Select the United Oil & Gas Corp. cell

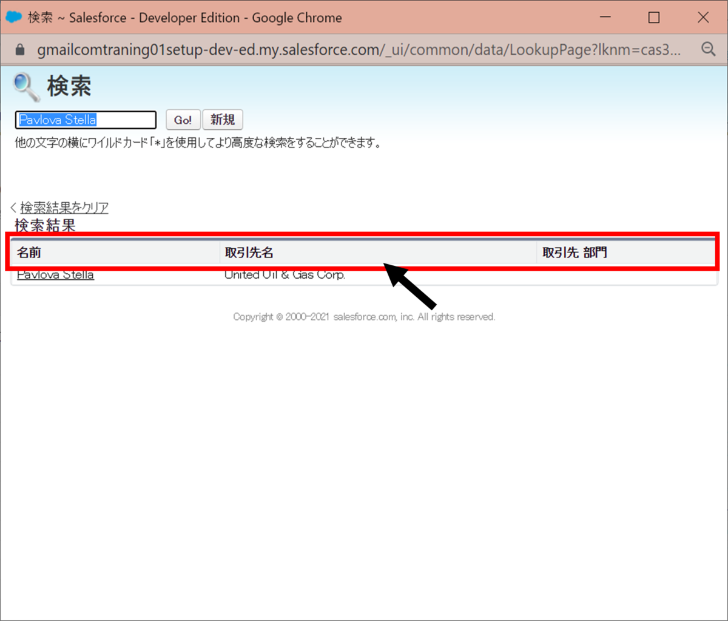pos(285,274)
